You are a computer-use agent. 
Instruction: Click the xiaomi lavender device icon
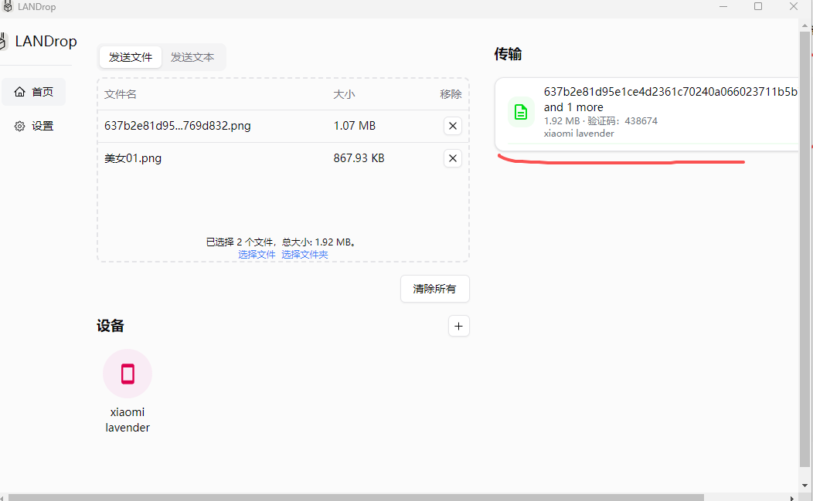[x=128, y=373]
